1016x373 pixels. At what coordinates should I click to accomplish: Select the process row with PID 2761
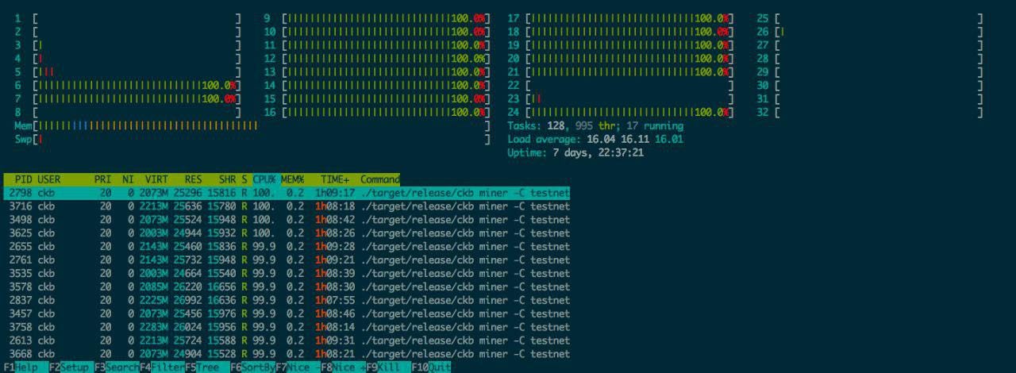coord(287,260)
